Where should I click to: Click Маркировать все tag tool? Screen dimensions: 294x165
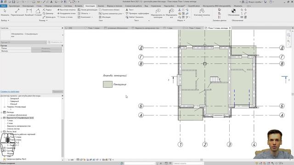coord(171,13)
